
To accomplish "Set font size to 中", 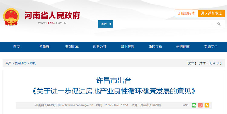I will (214, 63).
